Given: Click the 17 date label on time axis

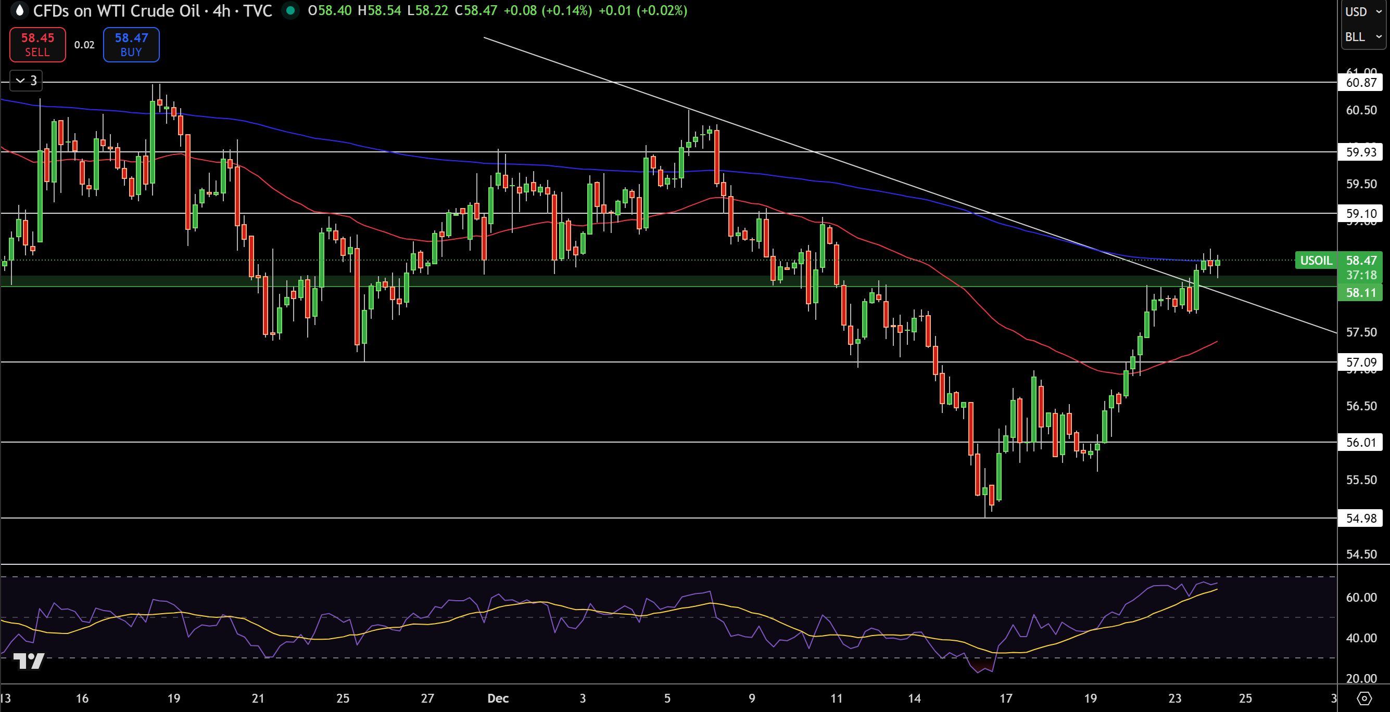Looking at the screenshot, I should tap(1006, 698).
